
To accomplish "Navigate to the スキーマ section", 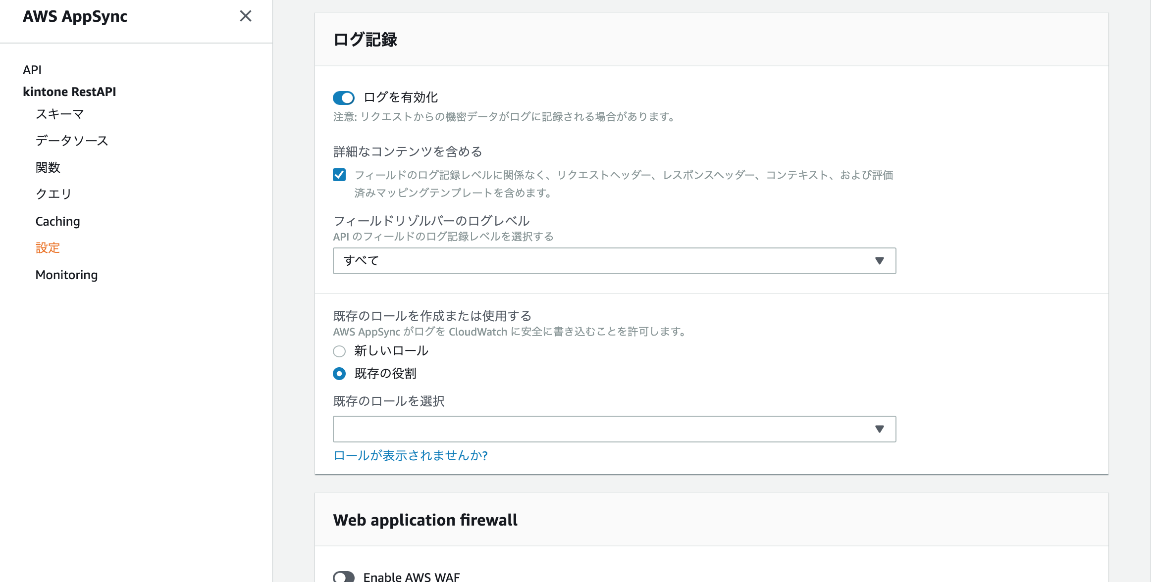I will (59, 114).
